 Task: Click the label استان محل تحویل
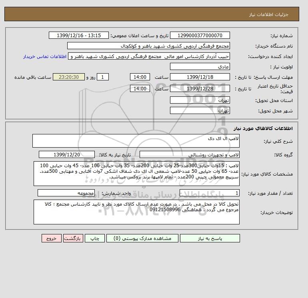click(274, 100)
